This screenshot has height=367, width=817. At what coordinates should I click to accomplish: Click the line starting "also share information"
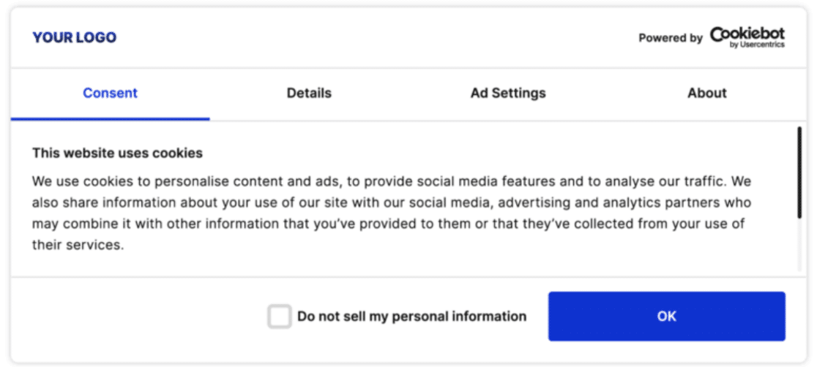tap(392, 203)
